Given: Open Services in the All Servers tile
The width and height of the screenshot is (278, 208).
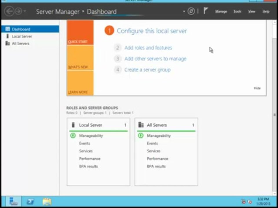Looking at the screenshot, I should click(x=154, y=151).
